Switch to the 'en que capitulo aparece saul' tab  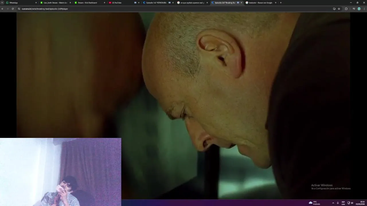pos(192,3)
